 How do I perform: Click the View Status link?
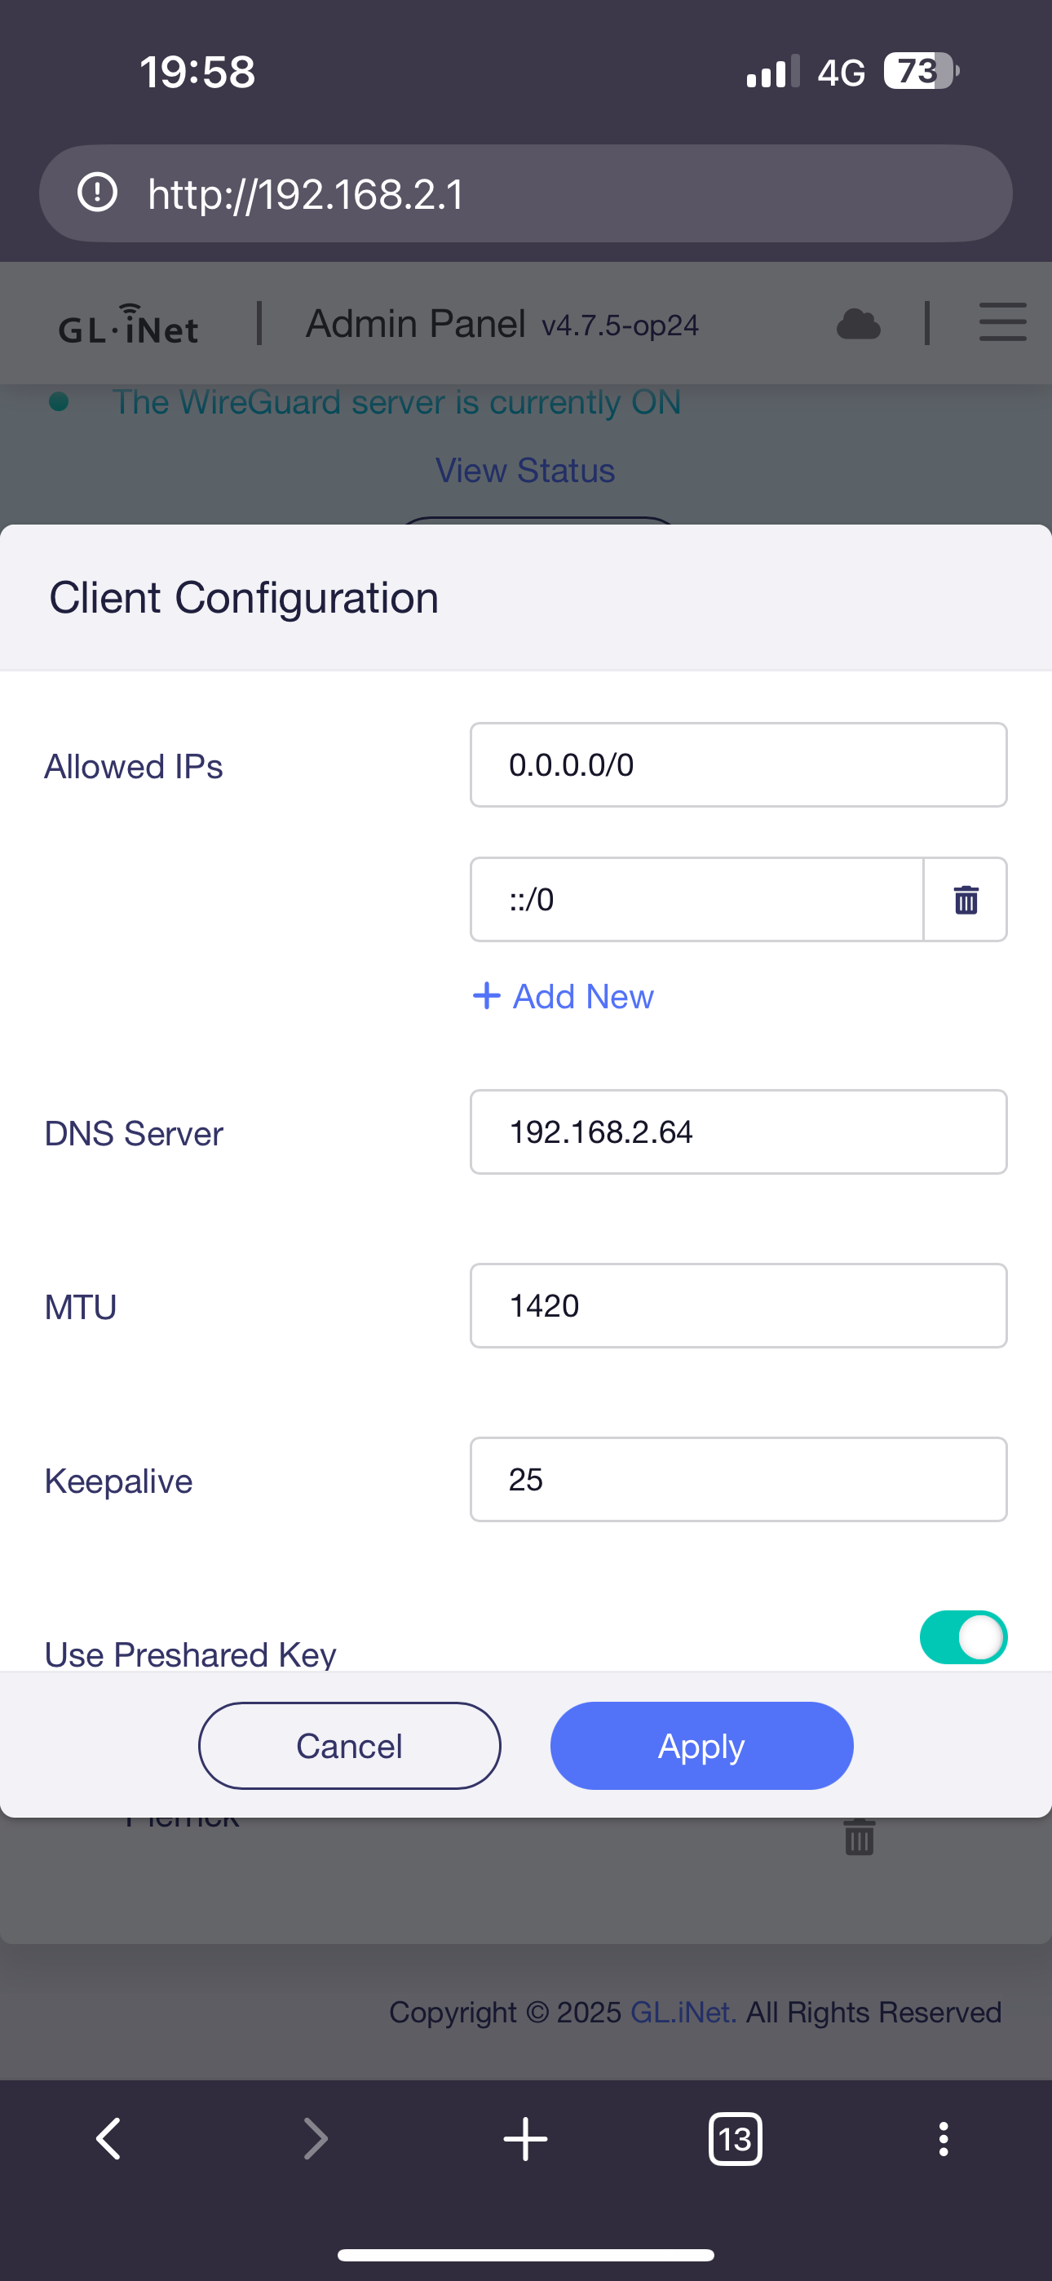click(x=525, y=470)
